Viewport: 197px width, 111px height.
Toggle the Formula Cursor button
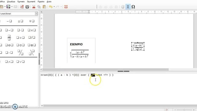[x=128, y=7]
